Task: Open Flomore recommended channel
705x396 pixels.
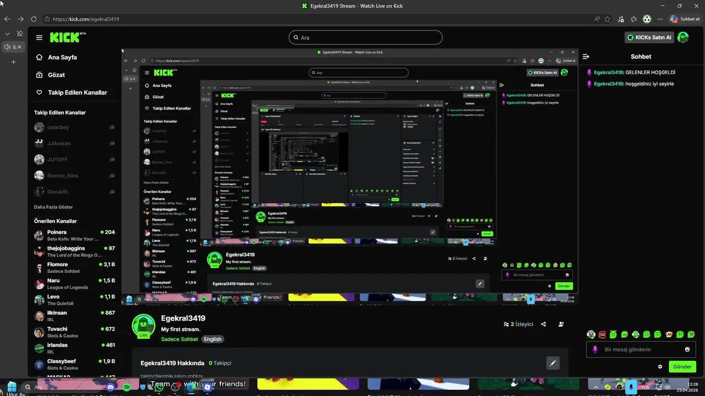Action: click(74, 268)
